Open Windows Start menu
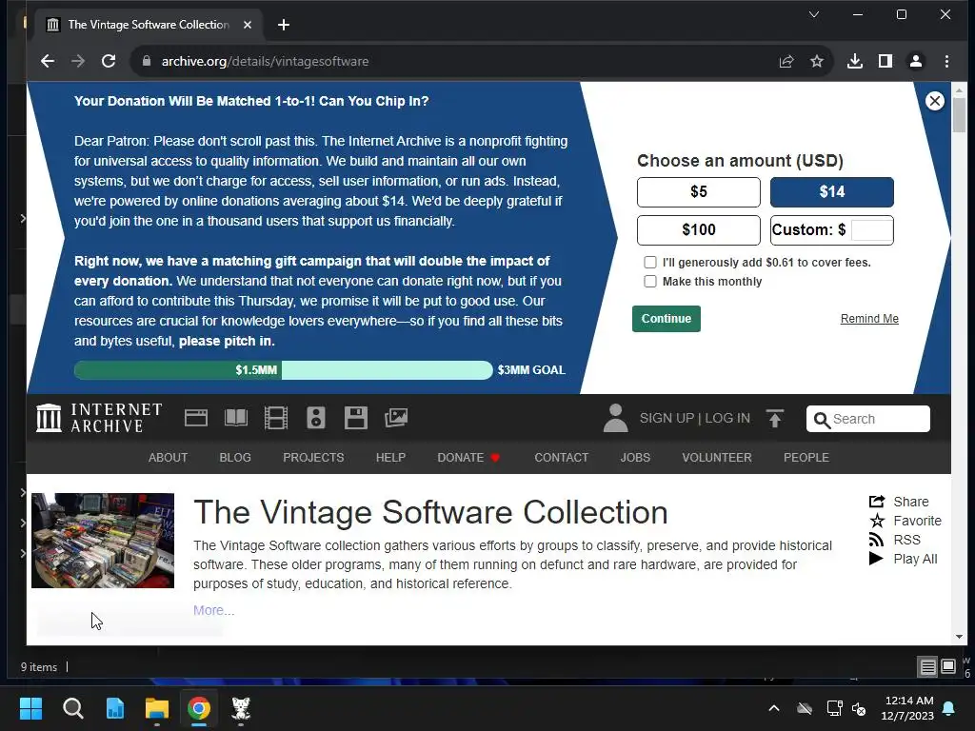 pos(31,708)
